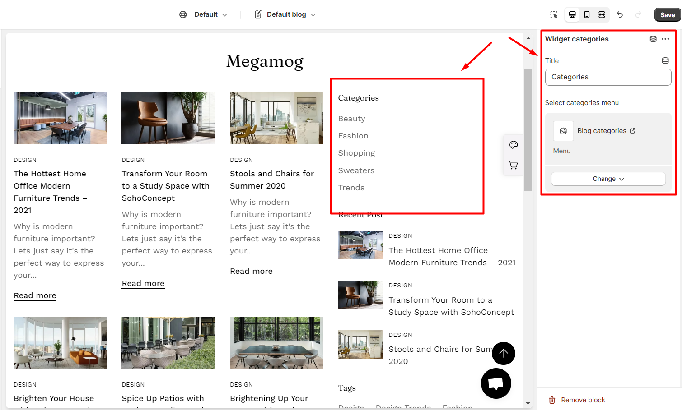Read more of Hottest Home Office post
The image size is (682, 410).
35,295
